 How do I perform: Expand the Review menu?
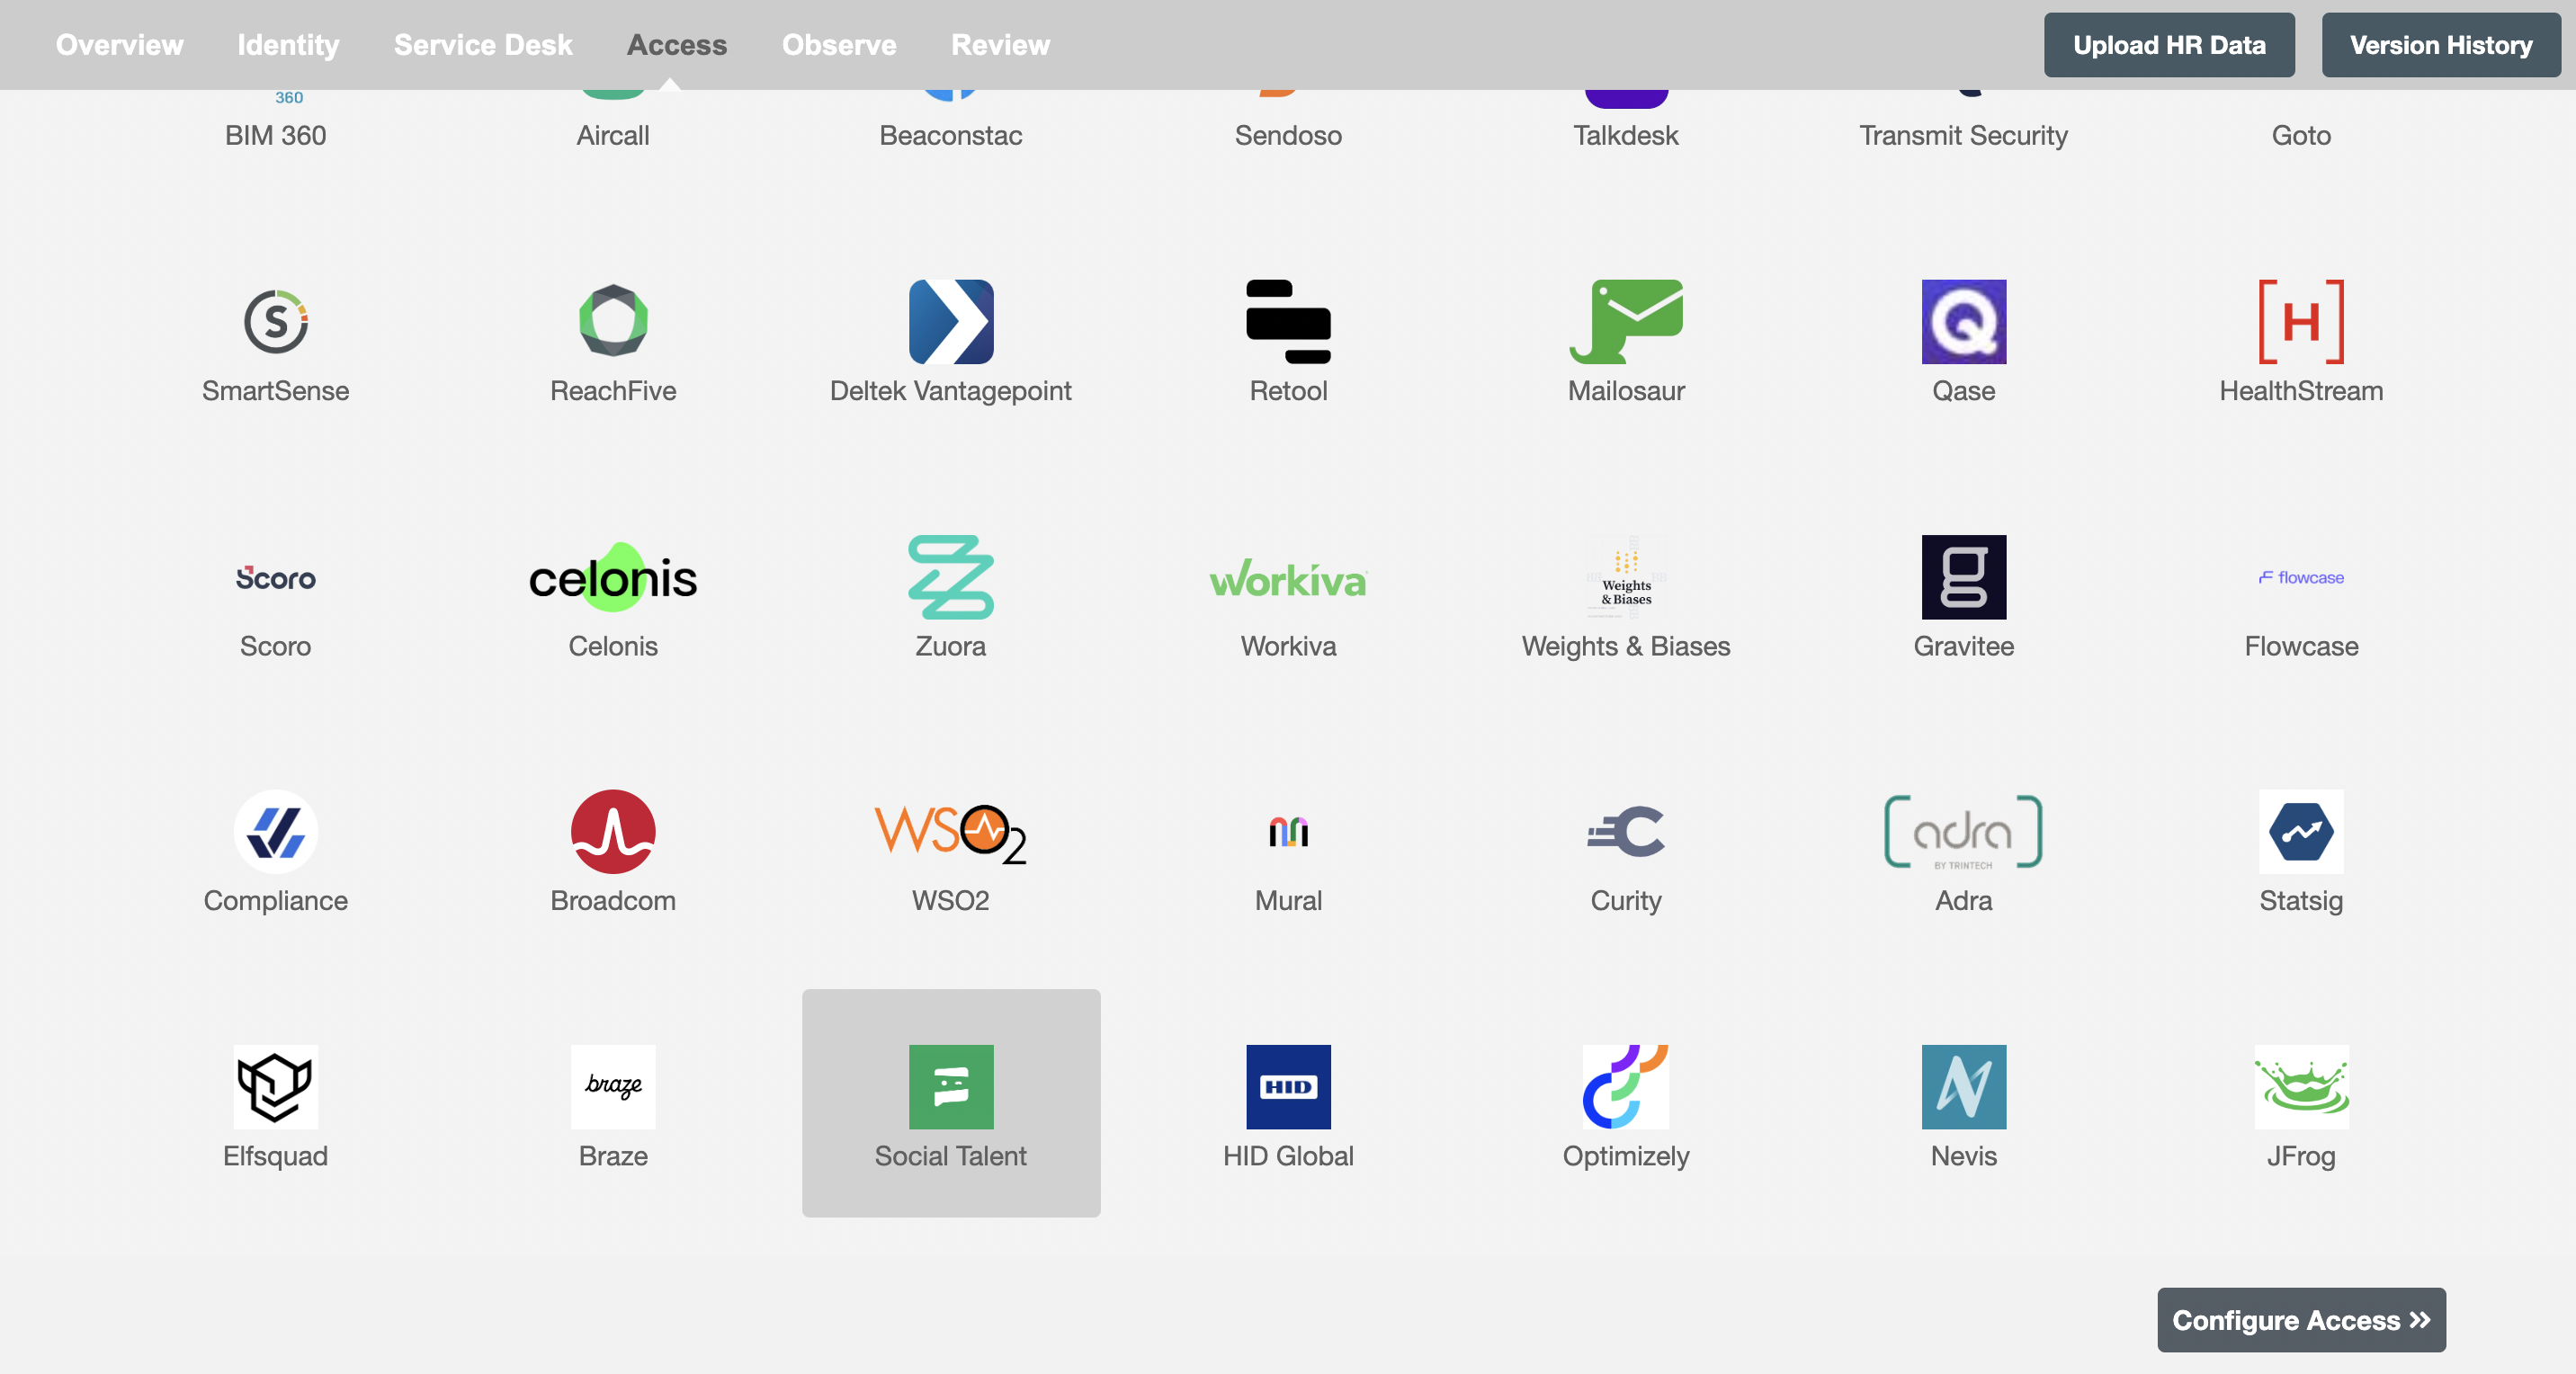coord(1000,42)
